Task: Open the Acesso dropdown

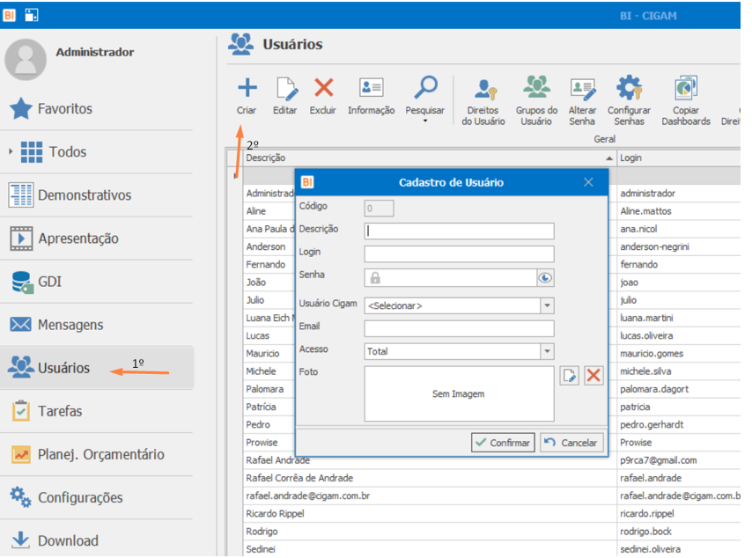Action: coord(547,351)
